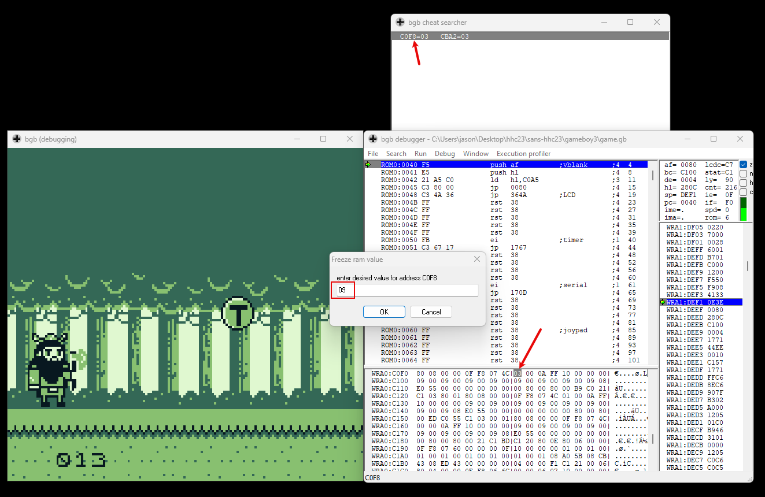Screen dimensions: 765x497
Task: Open the File menu in debugger
Action: [x=373, y=154]
